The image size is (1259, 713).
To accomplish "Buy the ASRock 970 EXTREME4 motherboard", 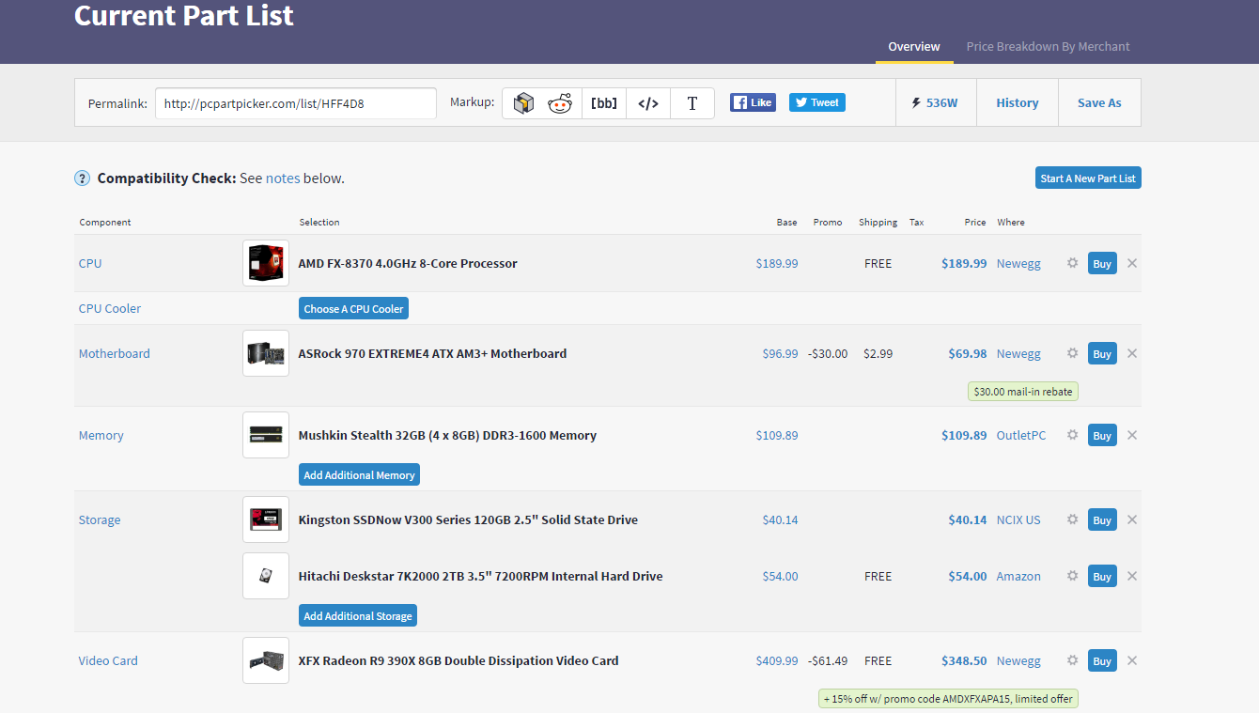I will (1102, 353).
